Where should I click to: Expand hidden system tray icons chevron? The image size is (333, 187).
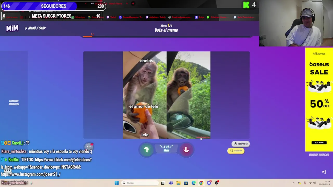coord(294,183)
